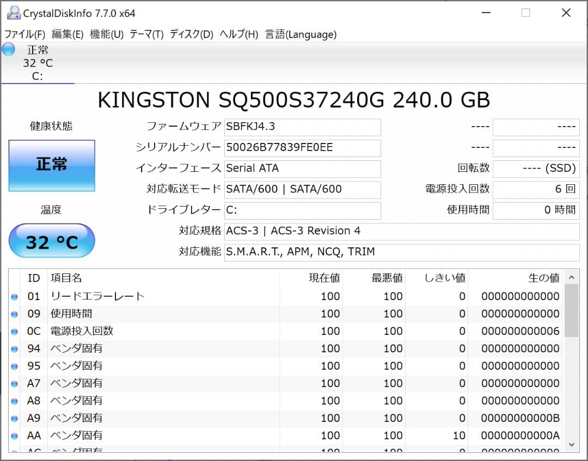This screenshot has width=588, height=461.
Task: Click the status dot for attribute A9
Action: click(x=14, y=418)
